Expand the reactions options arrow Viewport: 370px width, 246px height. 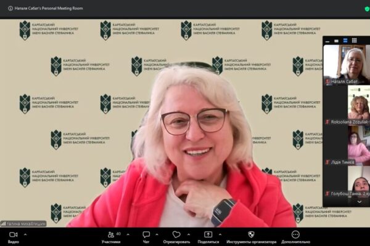click(x=187, y=234)
